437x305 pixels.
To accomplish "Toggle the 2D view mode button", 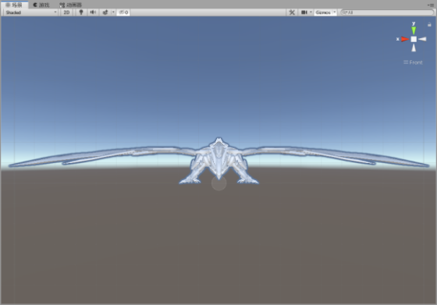I will [66, 12].
